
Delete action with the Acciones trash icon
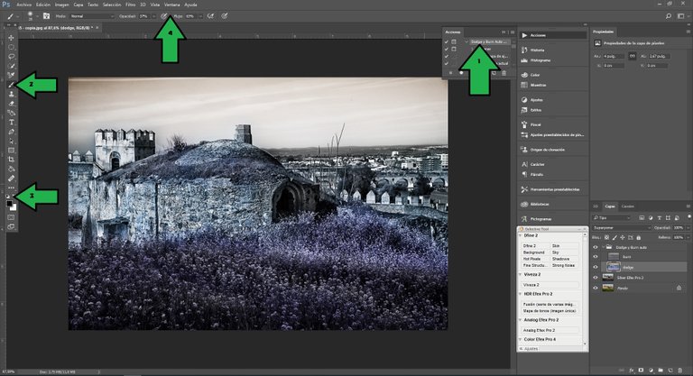[x=504, y=73]
